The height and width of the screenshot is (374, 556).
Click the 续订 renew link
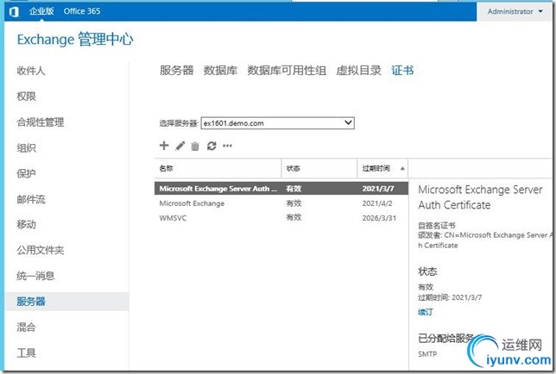426,312
